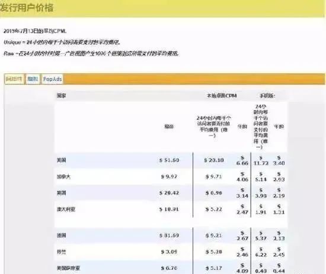Click the $ 6.96 price cell

point(214,193)
